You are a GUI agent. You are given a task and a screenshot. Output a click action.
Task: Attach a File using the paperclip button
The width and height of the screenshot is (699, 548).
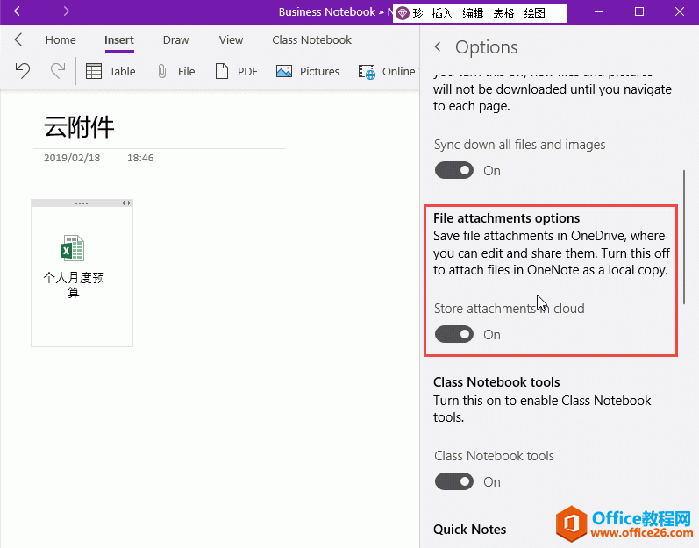176,71
